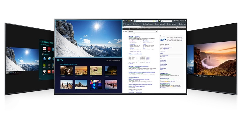Open the 'Tickets' sublink
Image resolution: width=242 pixels, height=113 pixels.
coord(144,44)
